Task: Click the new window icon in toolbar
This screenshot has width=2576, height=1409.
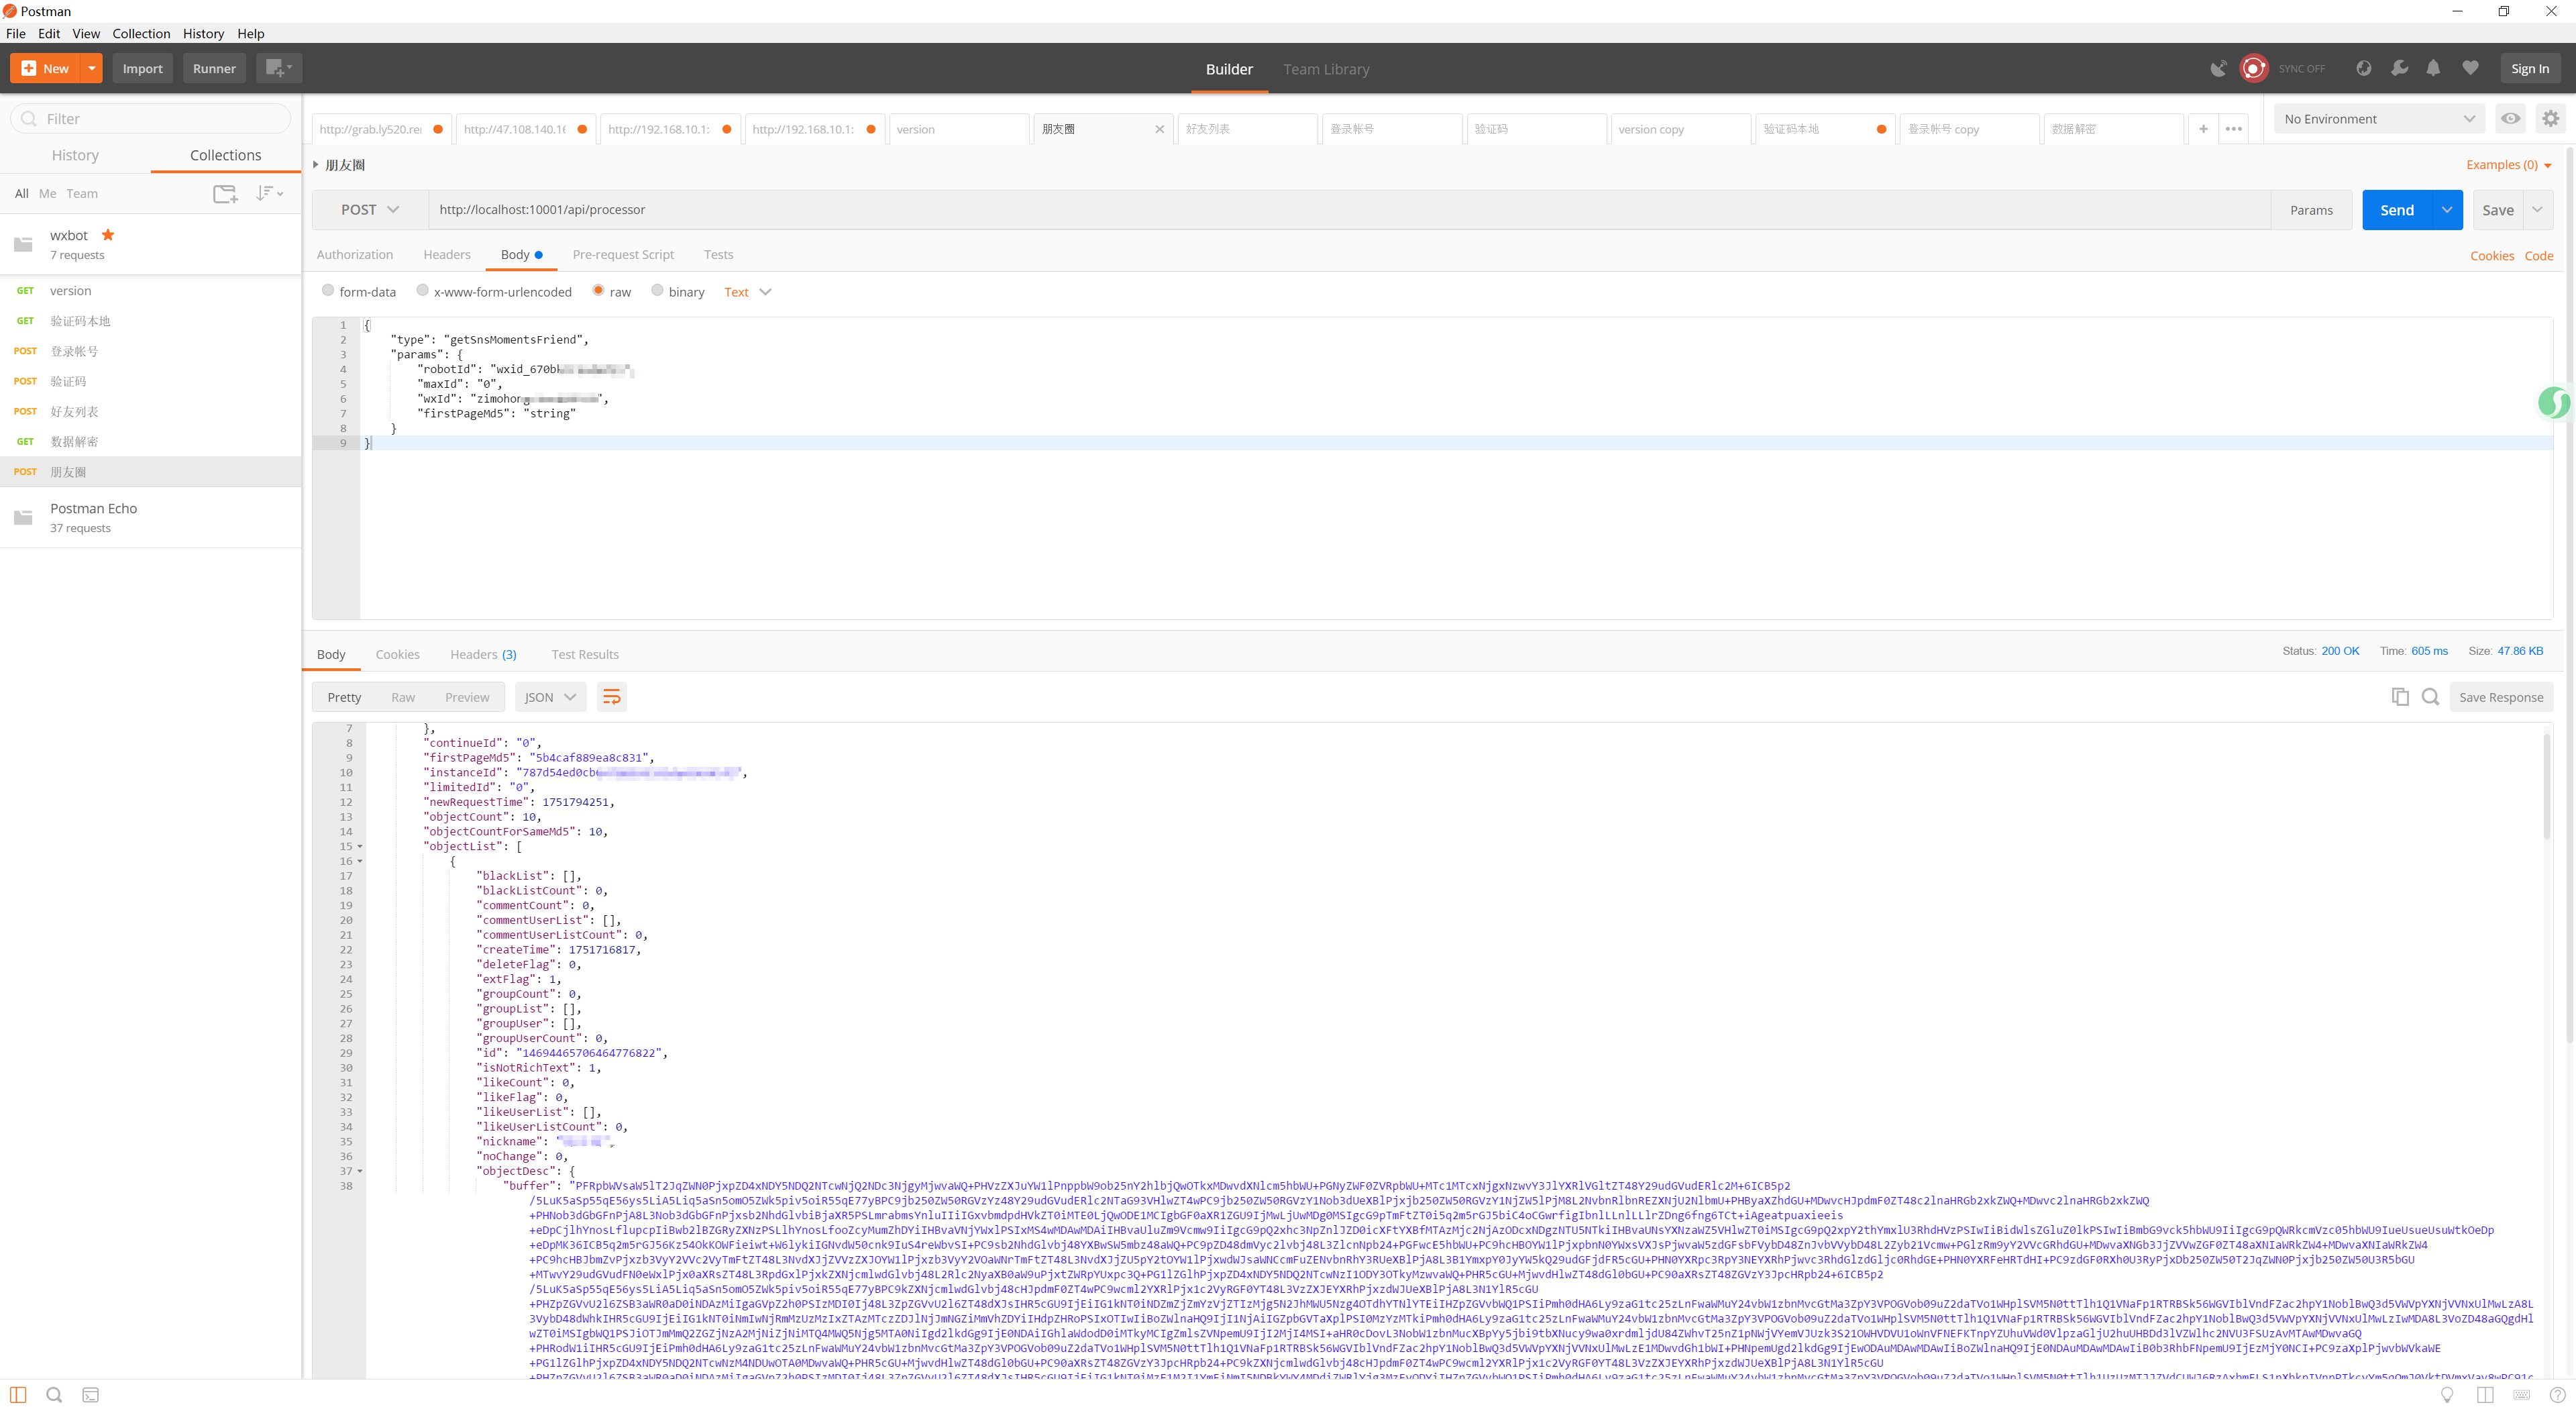Action: (x=277, y=68)
